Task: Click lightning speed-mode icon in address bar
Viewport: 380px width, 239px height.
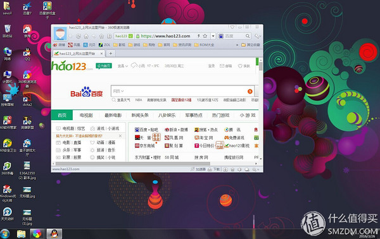Action: pyautogui.click(x=198, y=36)
